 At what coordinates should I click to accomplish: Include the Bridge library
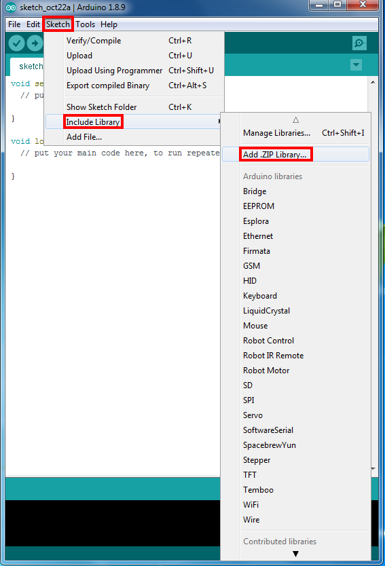tap(295, 191)
